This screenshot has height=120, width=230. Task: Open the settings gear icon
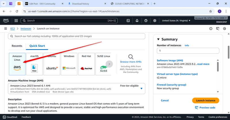(155, 21)
